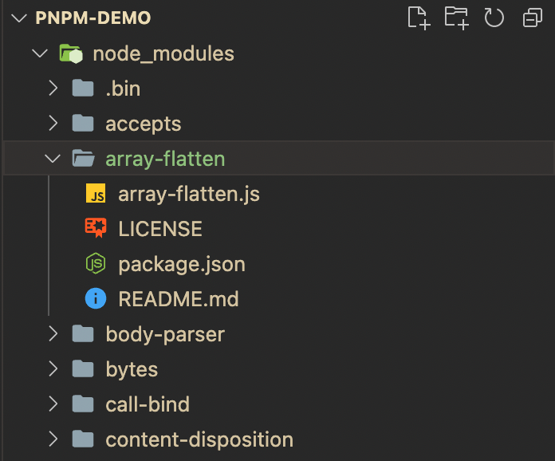The height and width of the screenshot is (461, 555).
Task: Select the accepts folder name
Action: coord(144,124)
